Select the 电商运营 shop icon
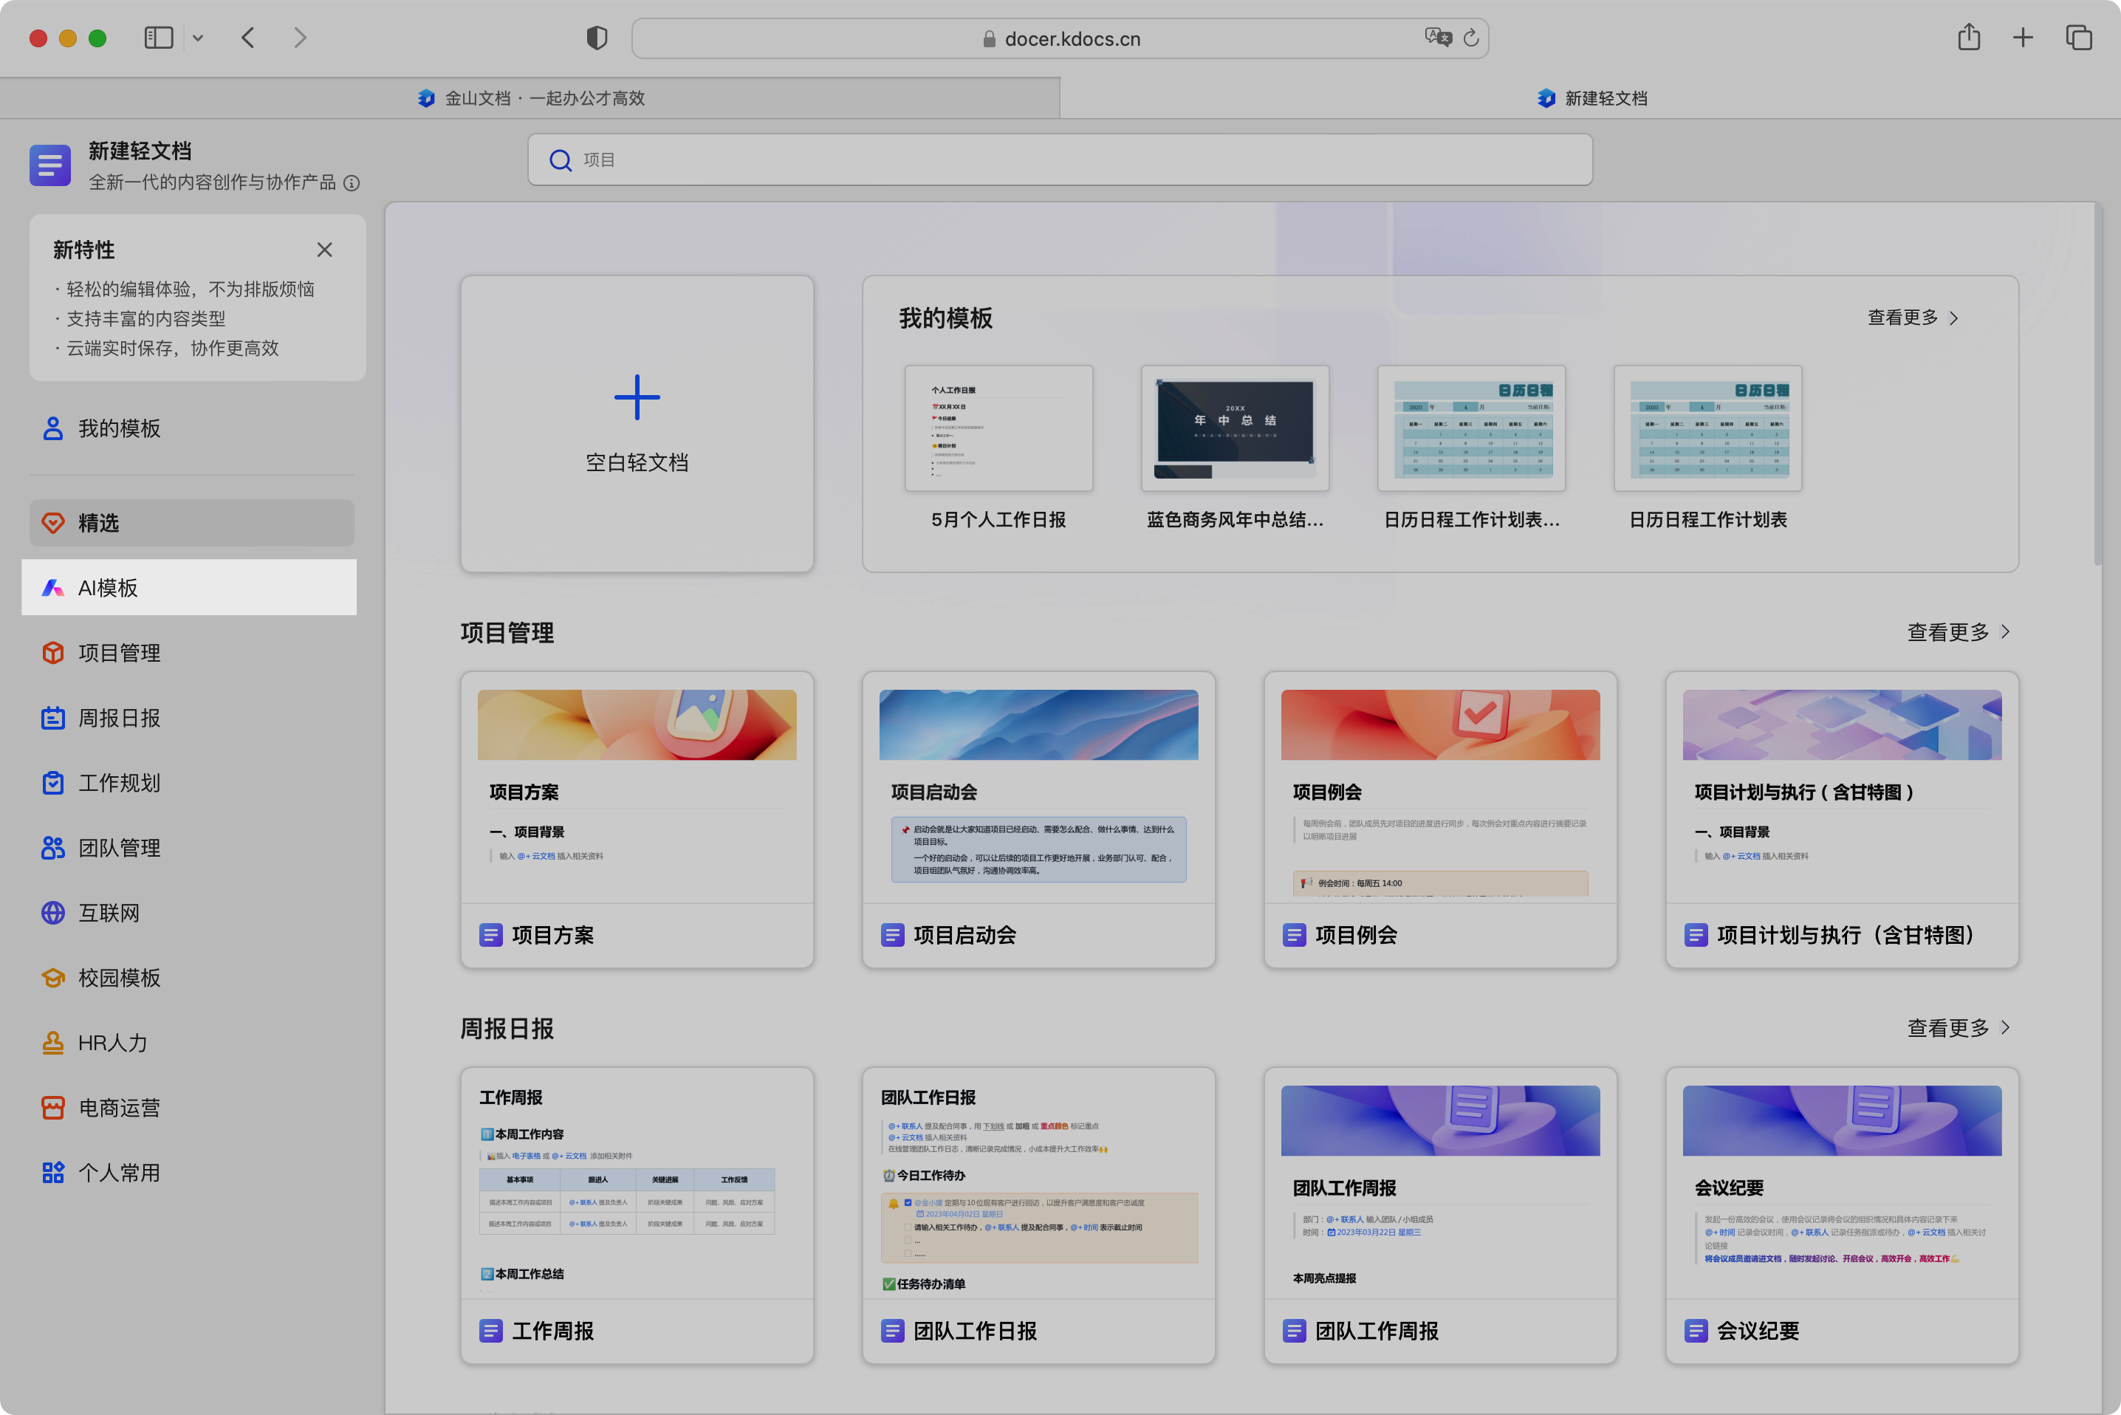This screenshot has width=2121, height=1415. (x=53, y=1107)
